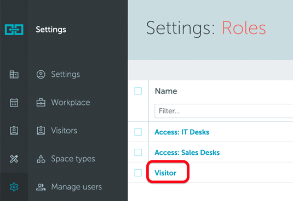Viewport: 293px width, 201px height.
Task: Open the pencil and ruler design icon
Action: click(14, 159)
